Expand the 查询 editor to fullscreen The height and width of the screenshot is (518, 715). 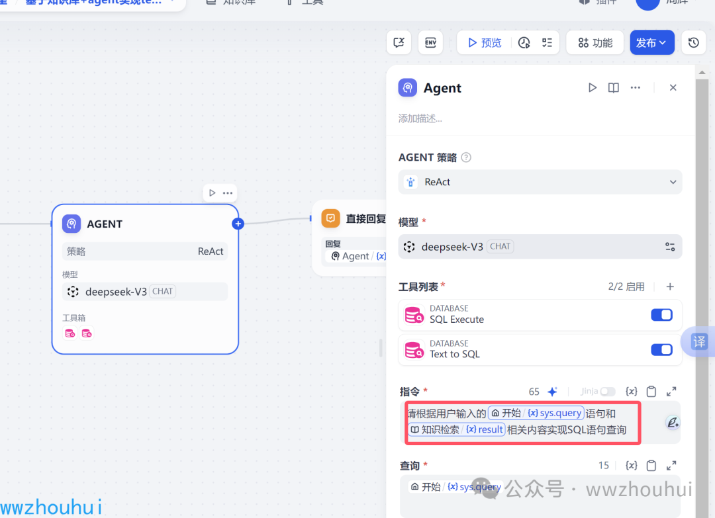(x=671, y=465)
